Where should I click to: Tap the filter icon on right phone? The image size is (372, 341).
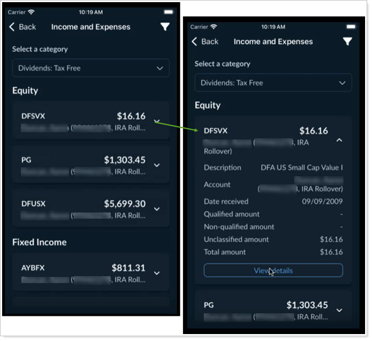point(347,42)
